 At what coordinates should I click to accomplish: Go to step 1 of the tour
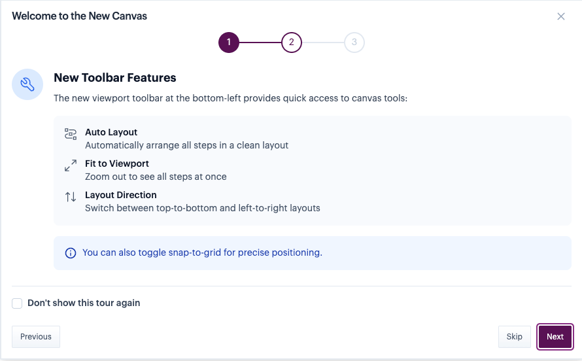[229, 43]
